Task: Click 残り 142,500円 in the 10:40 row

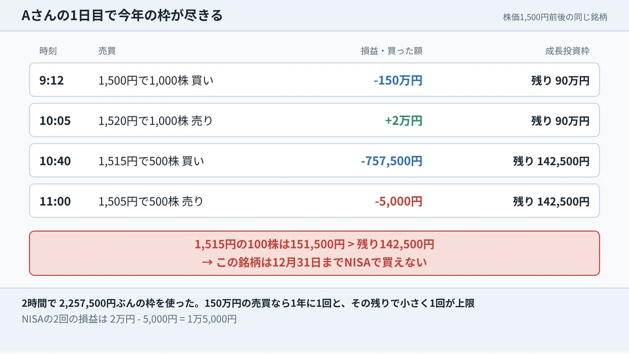Action: tap(551, 162)
